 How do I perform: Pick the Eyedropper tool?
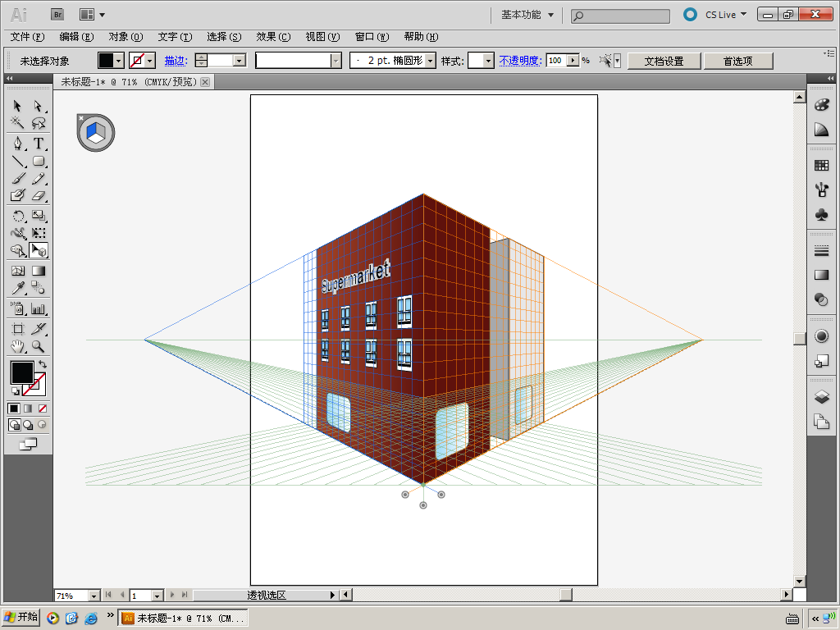[x=18, y=288]
